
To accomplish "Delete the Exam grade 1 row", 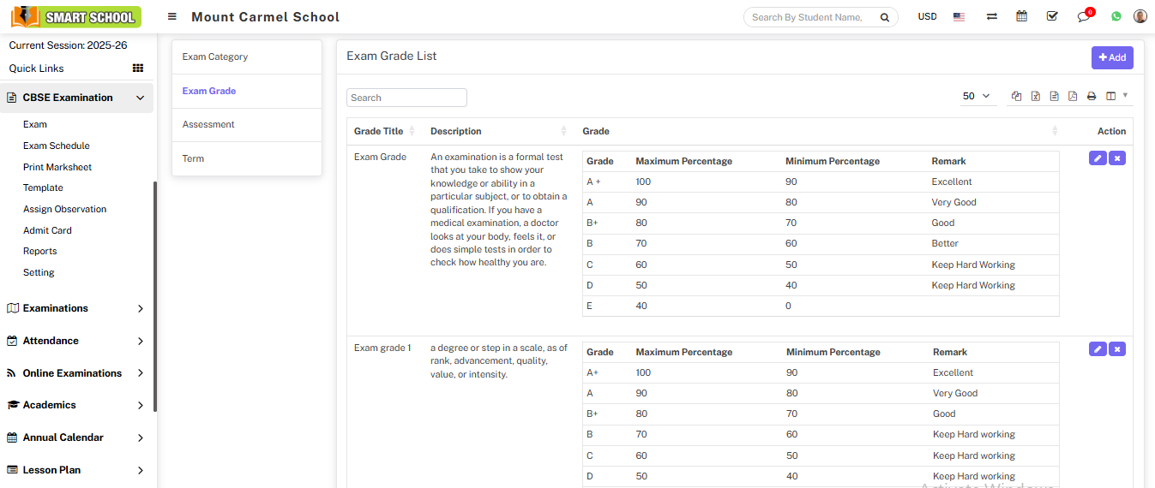I will tap(1116, 349).
